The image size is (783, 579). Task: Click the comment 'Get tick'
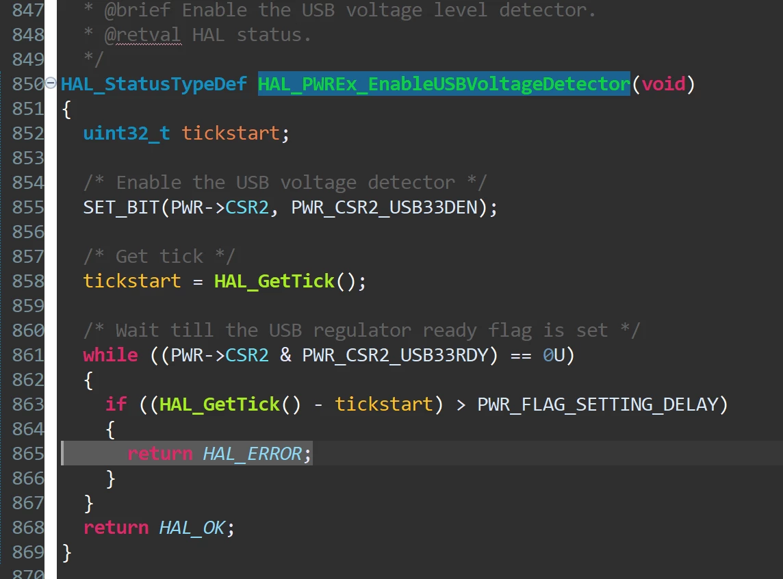(x=159, y=257)
